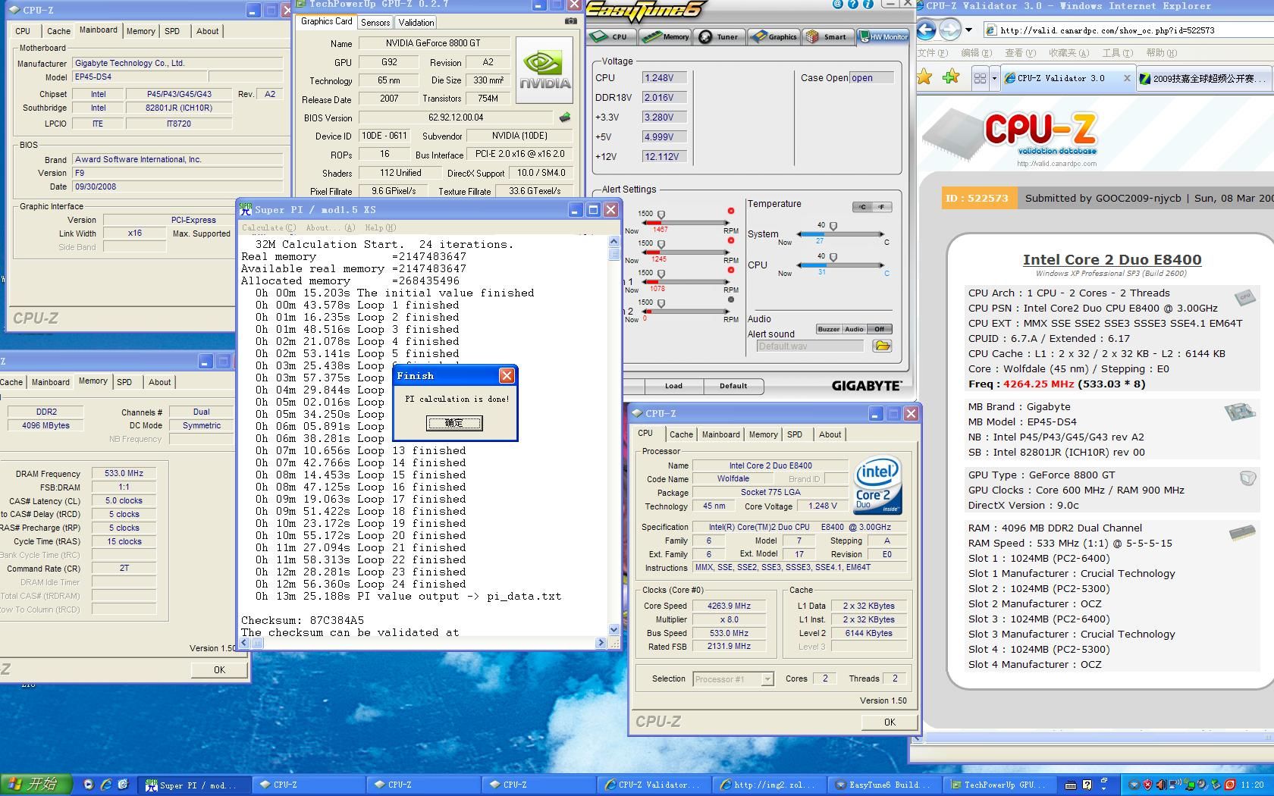
Task: Click the NVIDIA logo in GPU-Z
Action: point(544,70)
